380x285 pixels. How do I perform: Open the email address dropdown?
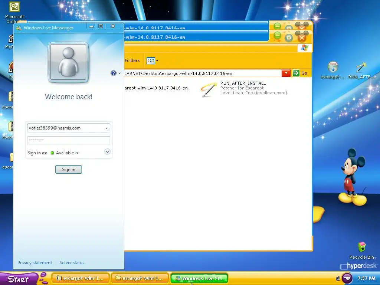point(107,128)
